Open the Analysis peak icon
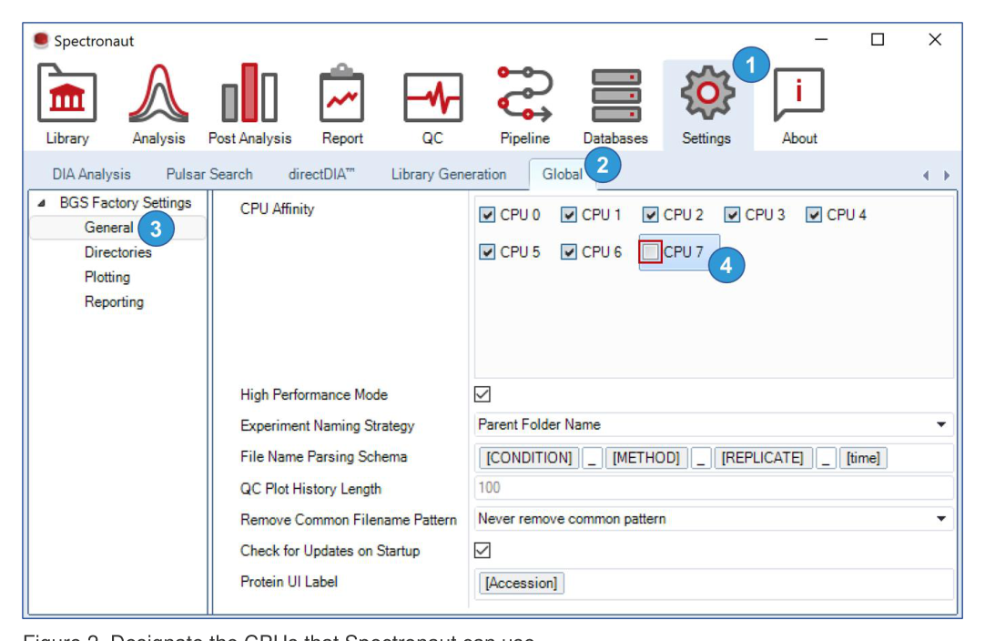 tap(158, 94)
